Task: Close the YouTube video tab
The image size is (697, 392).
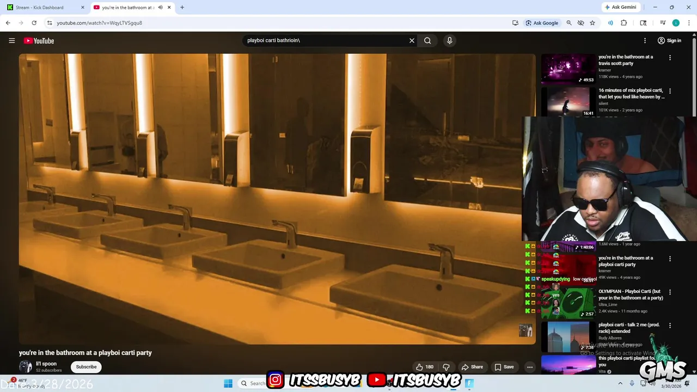Action: 169,8
